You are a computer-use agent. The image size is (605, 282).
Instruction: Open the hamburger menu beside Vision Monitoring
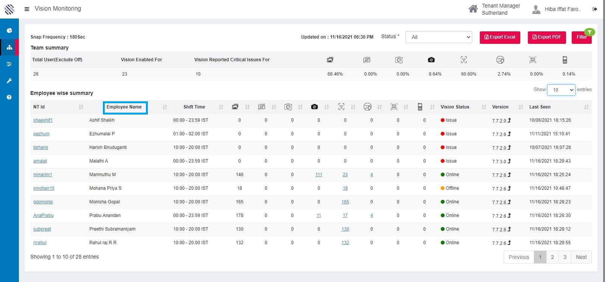coord(27,9)
